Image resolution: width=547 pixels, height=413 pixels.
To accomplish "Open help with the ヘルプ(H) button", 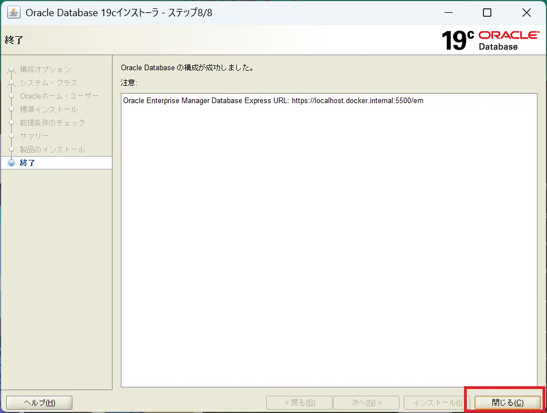I will 40,402.
